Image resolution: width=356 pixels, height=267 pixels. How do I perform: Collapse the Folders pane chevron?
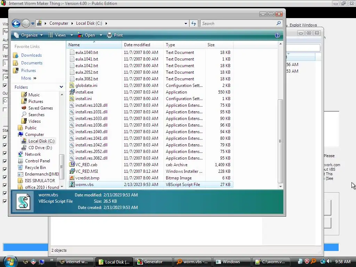pos(61,87)
